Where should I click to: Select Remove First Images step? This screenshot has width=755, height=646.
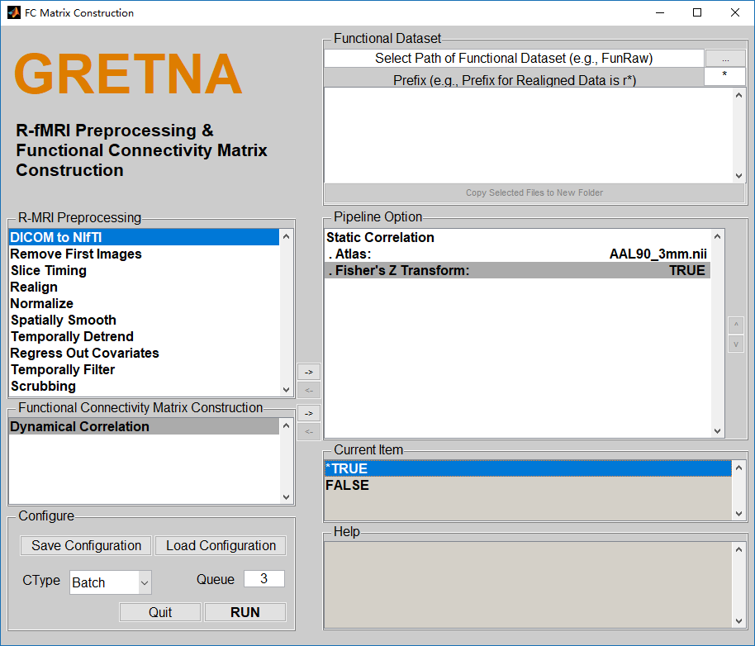[144, 254]
